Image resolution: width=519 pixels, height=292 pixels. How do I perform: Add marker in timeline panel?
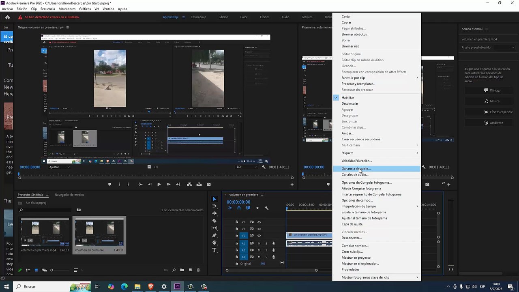coord(257,208)
